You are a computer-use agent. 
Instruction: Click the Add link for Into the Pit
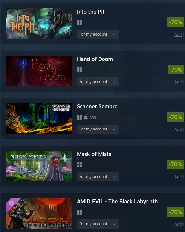[x=178, y=35]
